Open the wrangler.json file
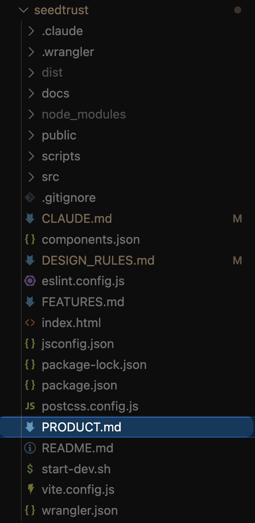255x523 pixels. (x=80, y=510)
